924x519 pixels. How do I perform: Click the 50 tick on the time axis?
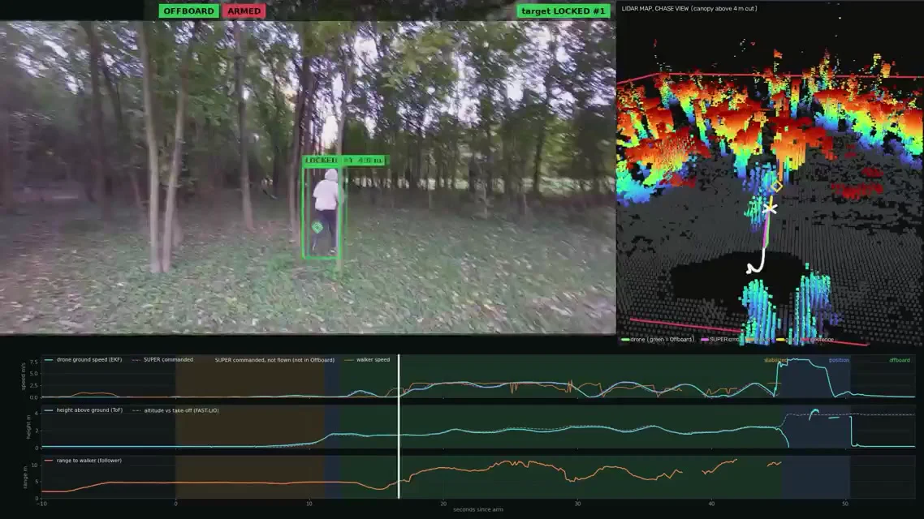(845, 504)
